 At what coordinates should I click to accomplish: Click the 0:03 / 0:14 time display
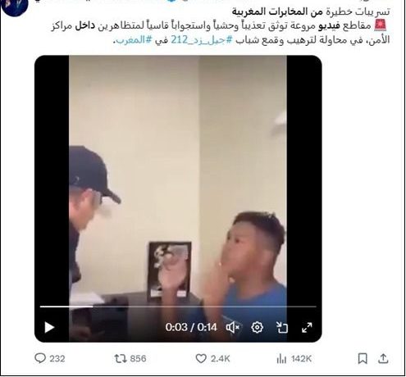[x=191, y=327]
